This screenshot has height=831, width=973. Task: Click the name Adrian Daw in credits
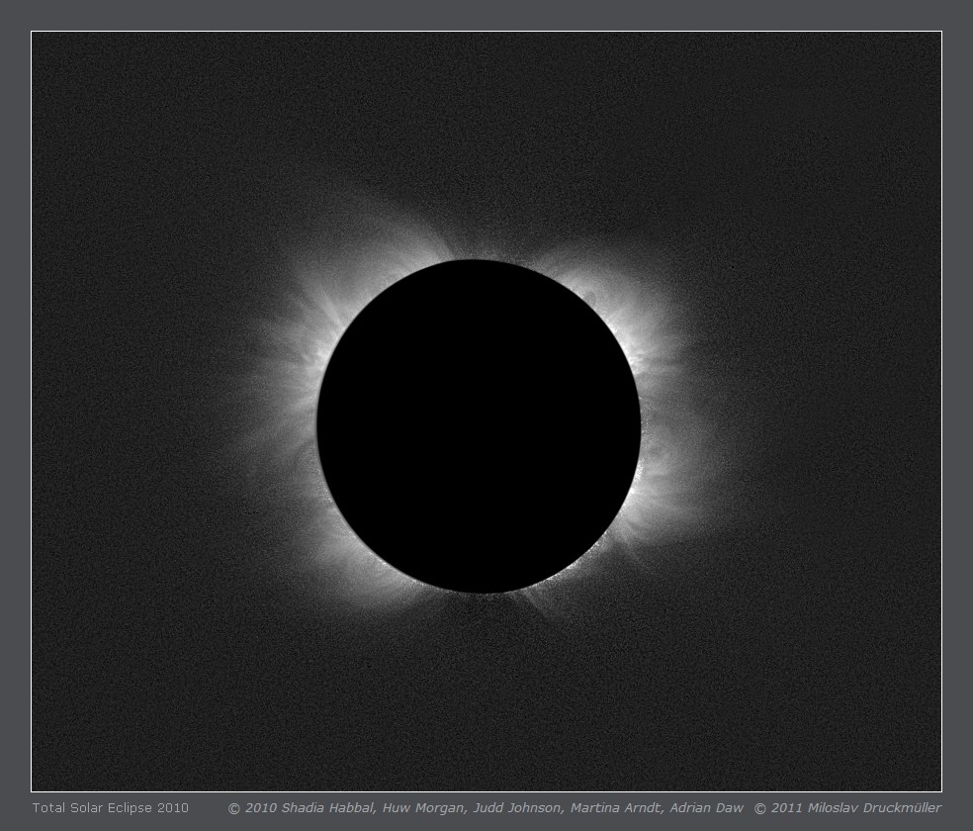706,808
